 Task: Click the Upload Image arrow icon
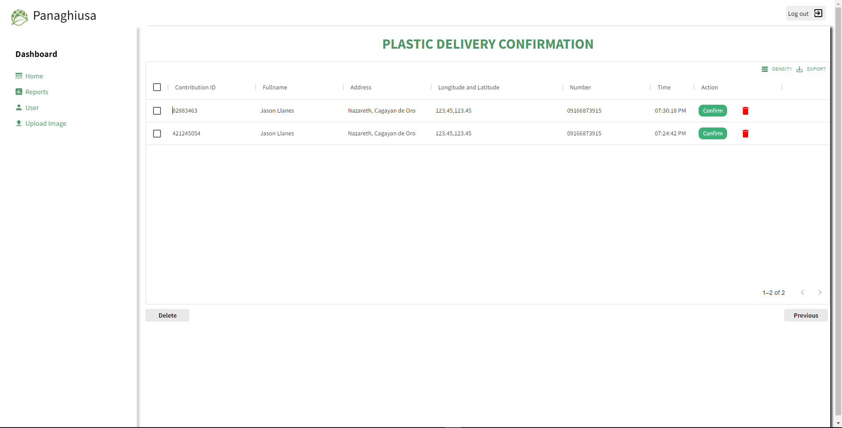point(19,123)
